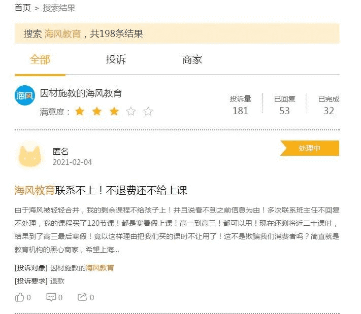Click the fifth empty satisfaction star
The height and width of the screenshot is (314, 361).
click(x=148, y=111)
